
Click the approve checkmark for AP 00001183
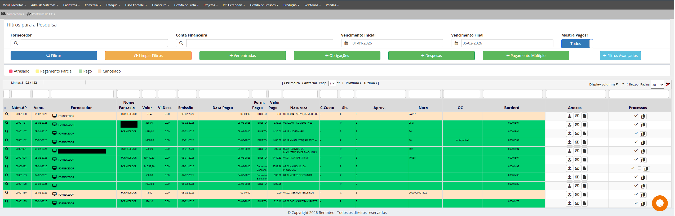click(x=636, y=177)
